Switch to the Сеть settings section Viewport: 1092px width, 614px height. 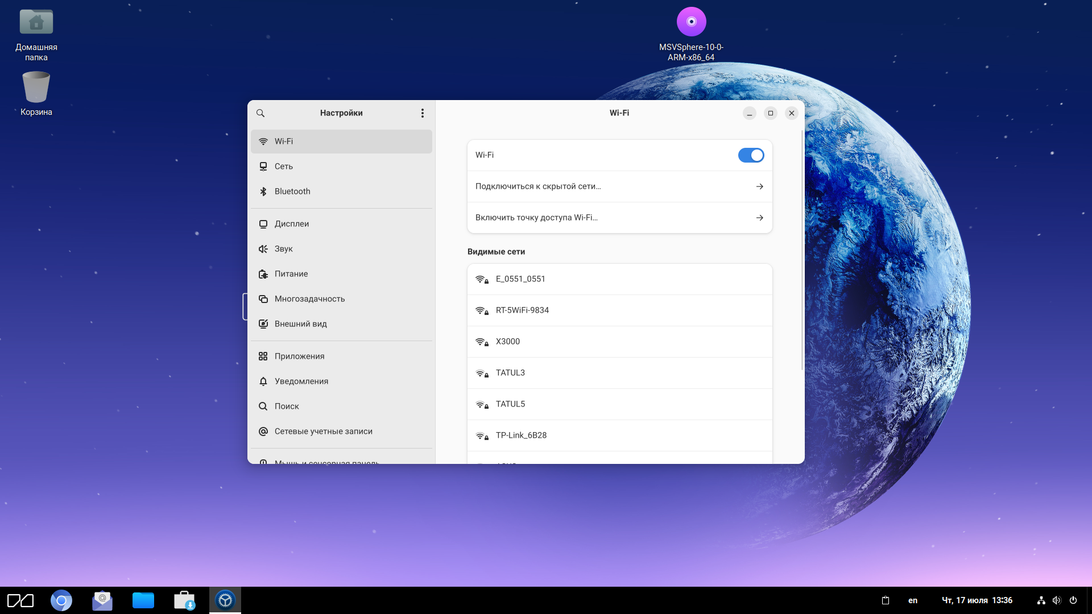pyautogui.click(x=284, y=167)
